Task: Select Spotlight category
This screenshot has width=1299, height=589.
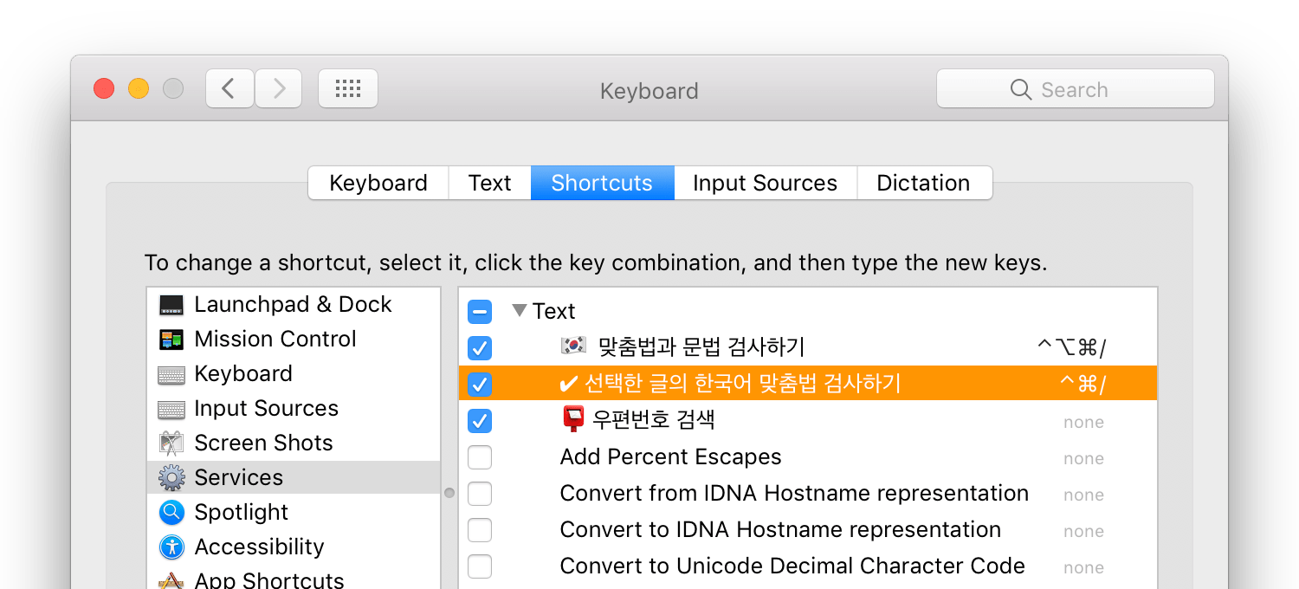Action: coord(294,513)
